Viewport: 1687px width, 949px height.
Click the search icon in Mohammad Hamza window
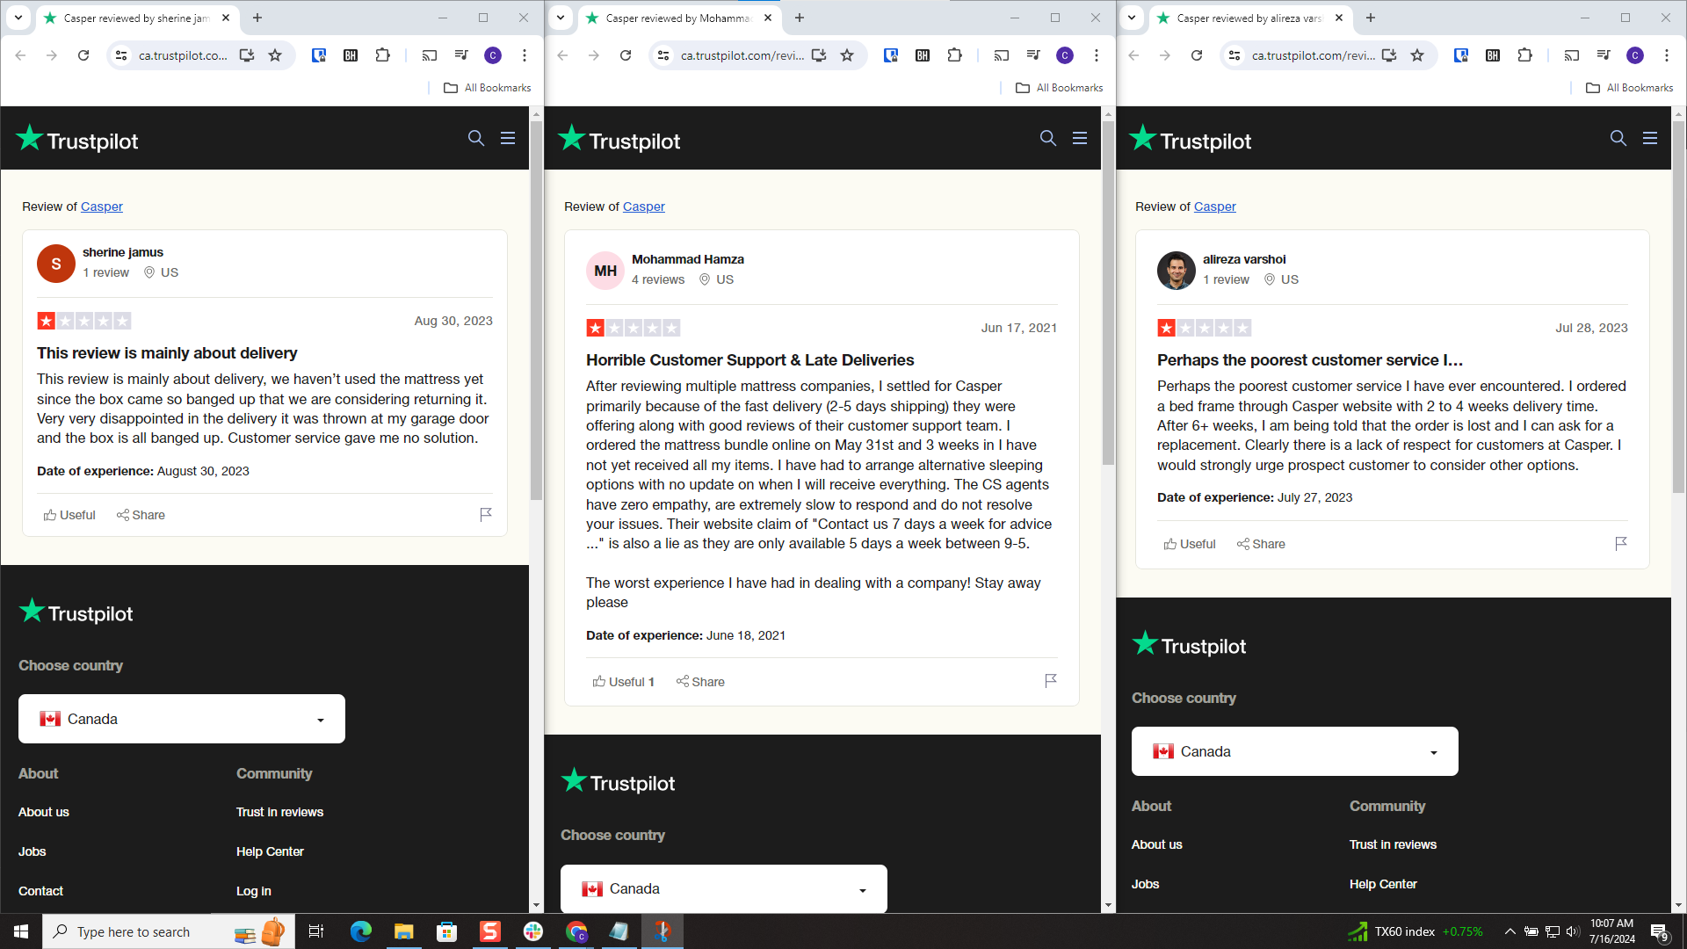click(1048, 138)
